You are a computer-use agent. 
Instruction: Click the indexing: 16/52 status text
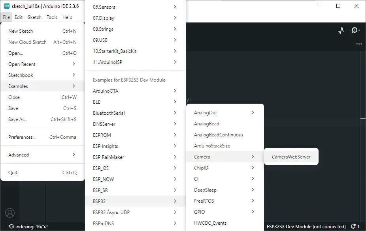[32, 227]
